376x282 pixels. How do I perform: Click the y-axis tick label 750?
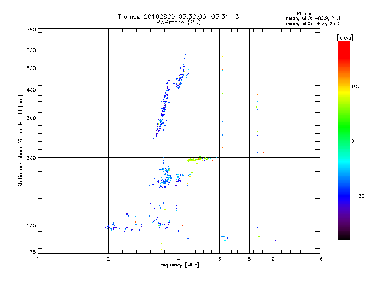coord(31,30)
